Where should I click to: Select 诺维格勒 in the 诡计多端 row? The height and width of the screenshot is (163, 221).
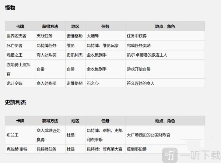pos(74,83)
